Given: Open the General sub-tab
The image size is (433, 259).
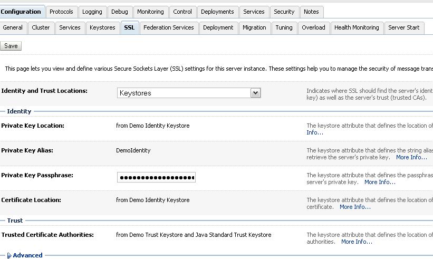Looking at the screenshot, I should [13, 27].
